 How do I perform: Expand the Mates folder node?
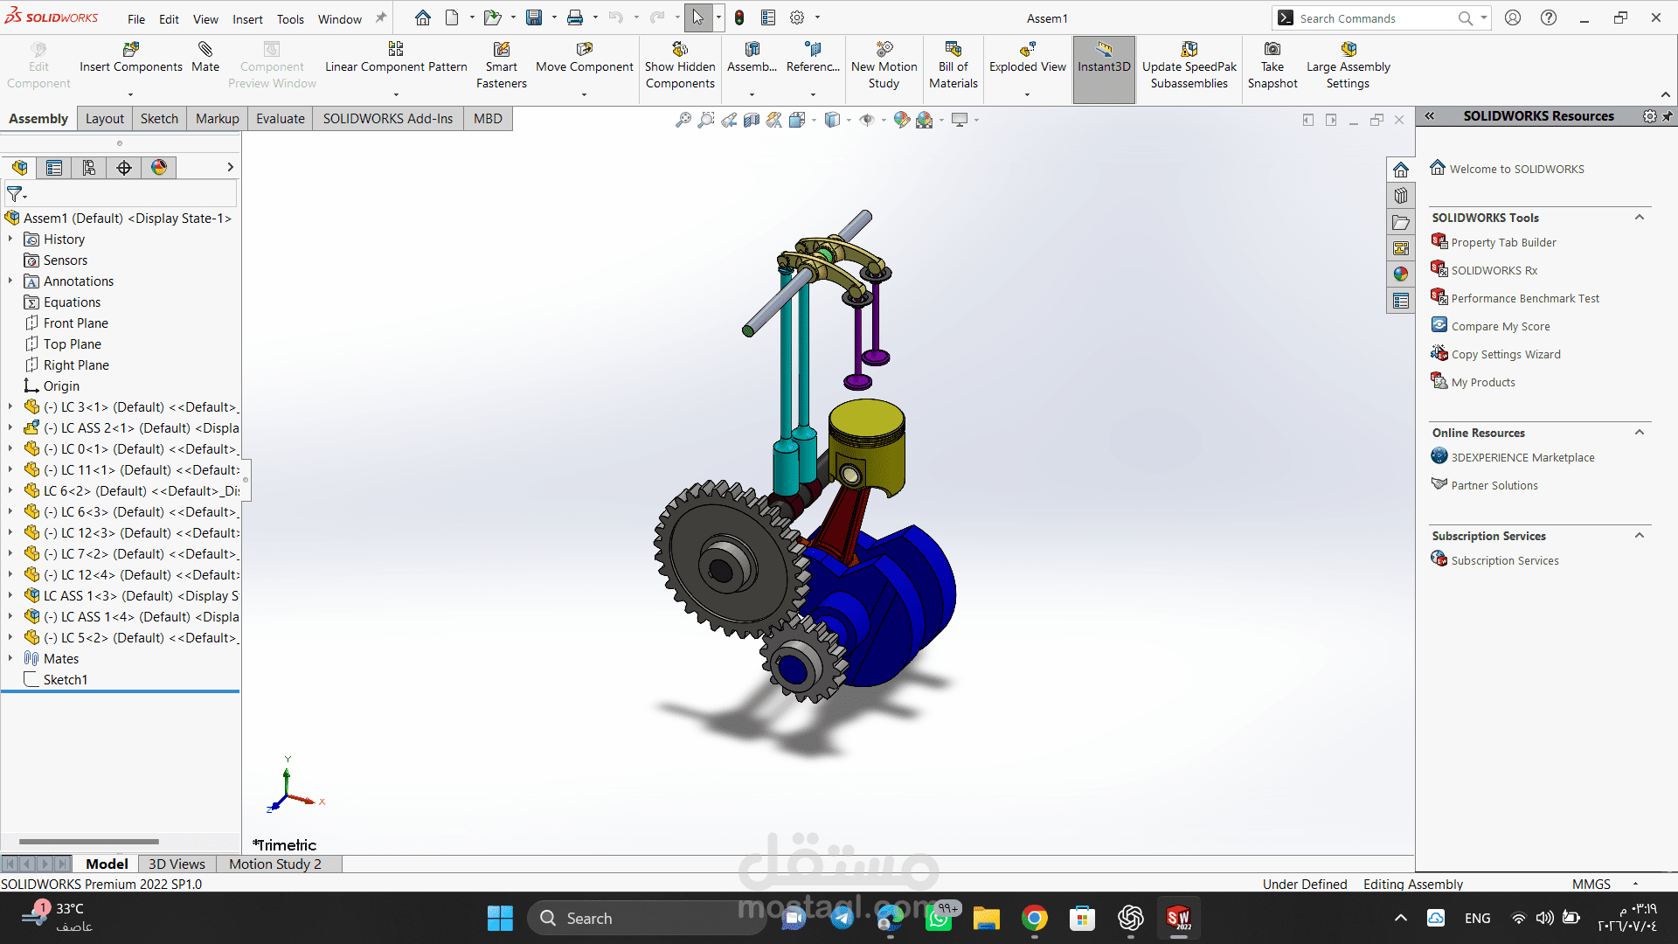pyautogui.click(x=10, y=658)
